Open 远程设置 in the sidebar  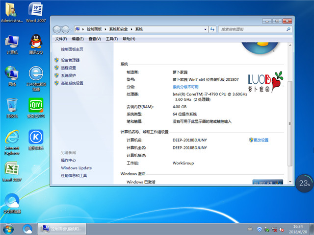pos(68,68)
